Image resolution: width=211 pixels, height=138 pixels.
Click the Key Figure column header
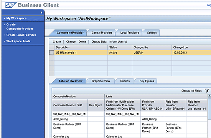coord(96,105)
